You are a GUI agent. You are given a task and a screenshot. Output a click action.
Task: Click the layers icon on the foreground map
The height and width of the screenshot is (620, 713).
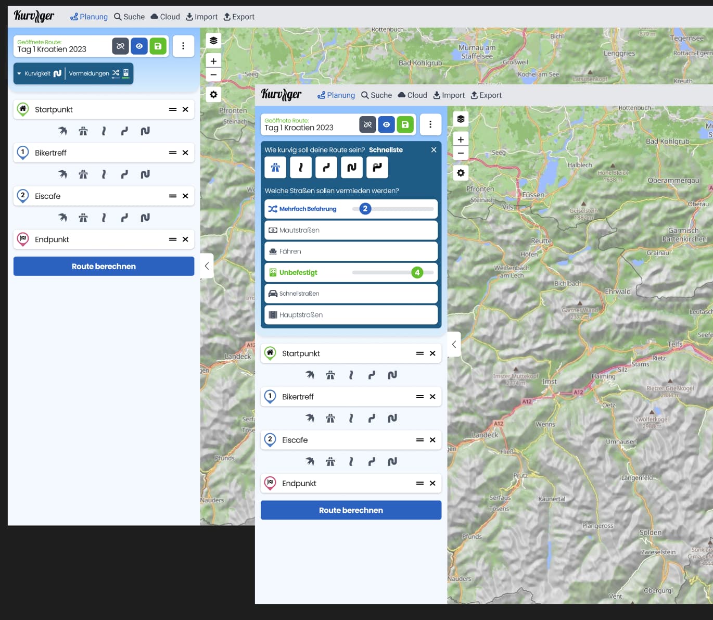[461, 119]
